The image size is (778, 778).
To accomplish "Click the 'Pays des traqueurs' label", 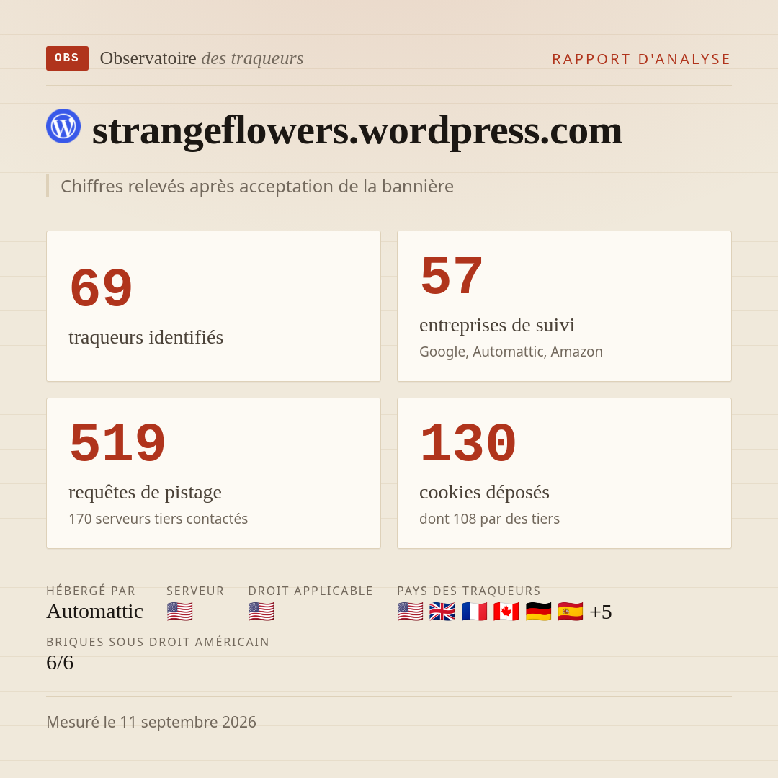I will [x=469, y=591].
